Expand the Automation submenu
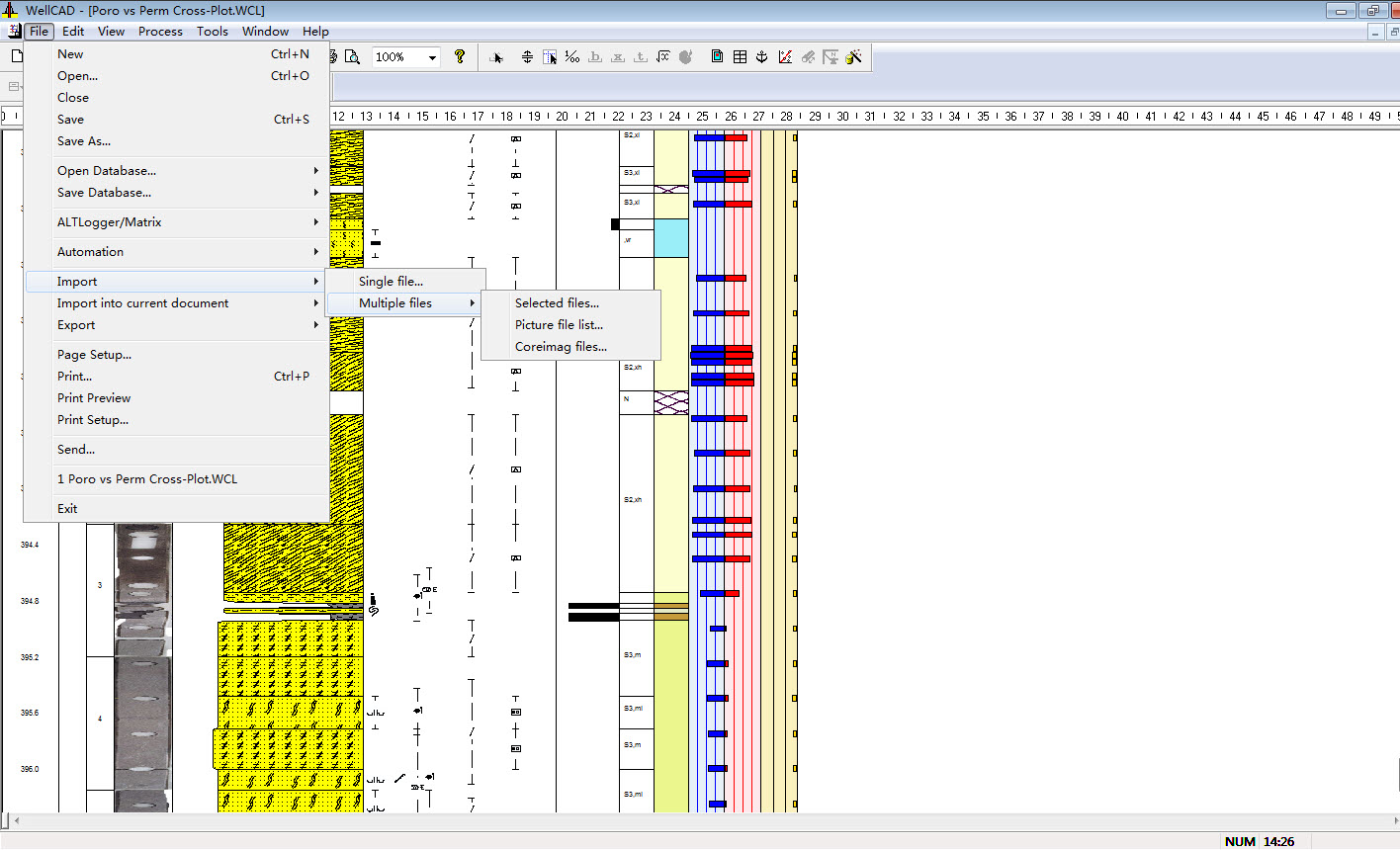Image resolution: width=1400 pixels, height=850 pixels. coord(177,252)
